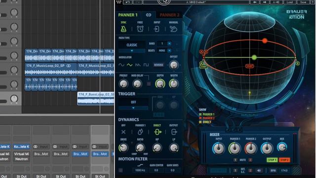Image resolution: width=316 pixels, height=178 pixels.
Task: Click green Panner 1 dot on the sphere
Action: click(254, 57)
